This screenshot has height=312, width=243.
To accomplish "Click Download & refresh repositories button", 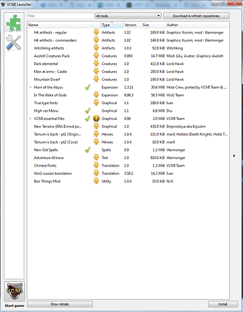I will pos(196,16).
